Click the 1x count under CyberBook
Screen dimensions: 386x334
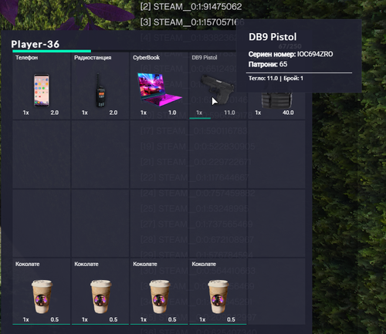tap(144, 113)
